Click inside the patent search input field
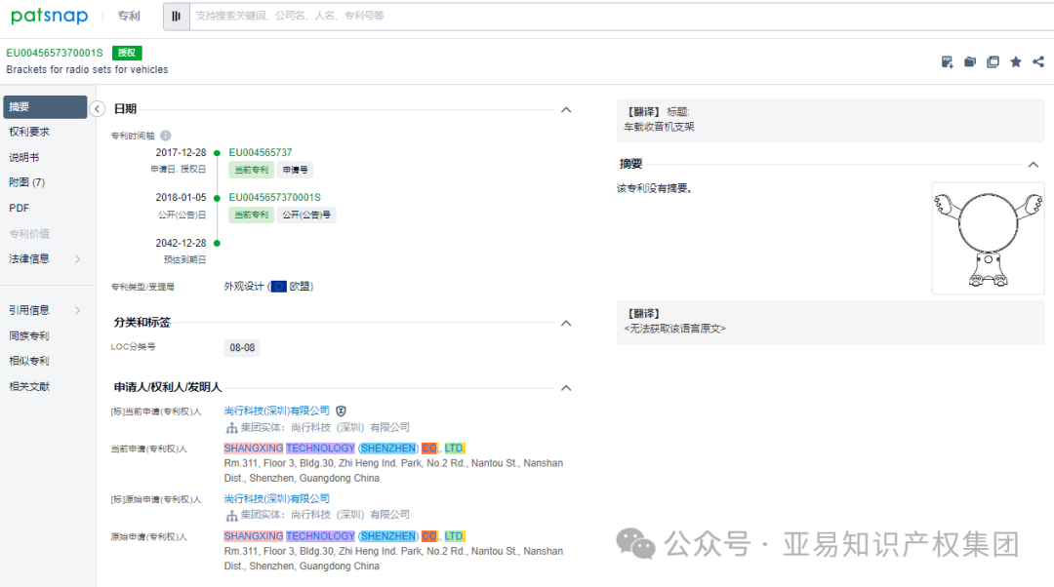 pyautogui.click(x=390, y=16)
